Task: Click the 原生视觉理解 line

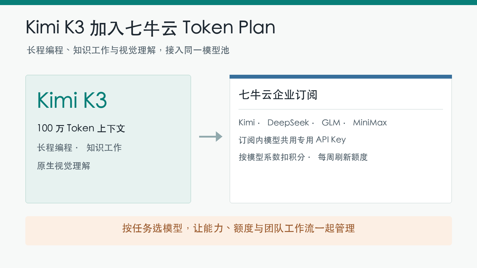Action: click(64, 166)
